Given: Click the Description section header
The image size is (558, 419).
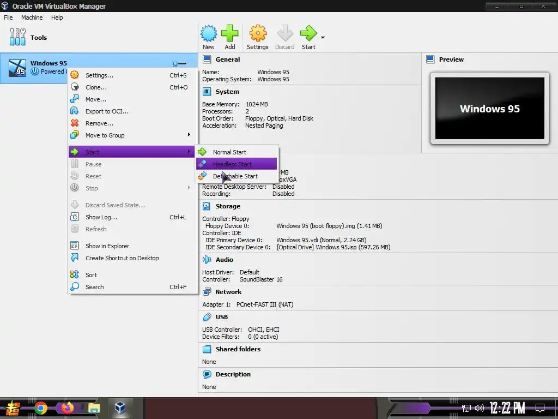Looking at the screenshot, I should [x=233, y=374].
